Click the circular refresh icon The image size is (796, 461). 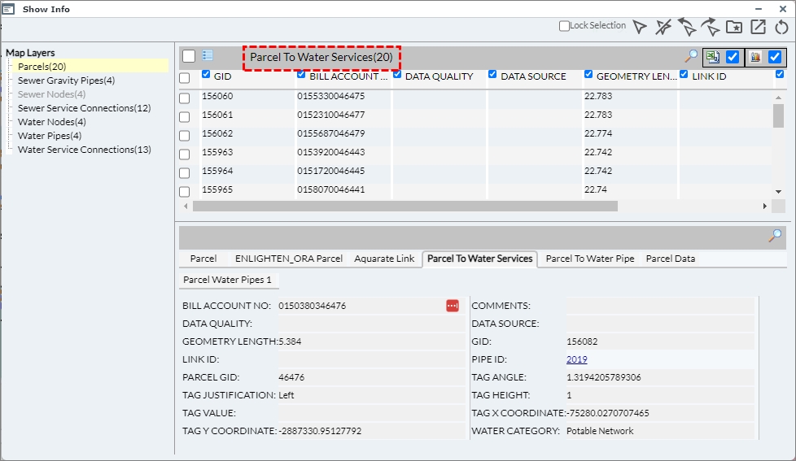click(781, 27)
